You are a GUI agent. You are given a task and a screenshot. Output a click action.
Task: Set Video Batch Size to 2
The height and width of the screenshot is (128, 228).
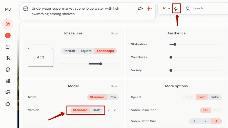(x=205, y=121)
